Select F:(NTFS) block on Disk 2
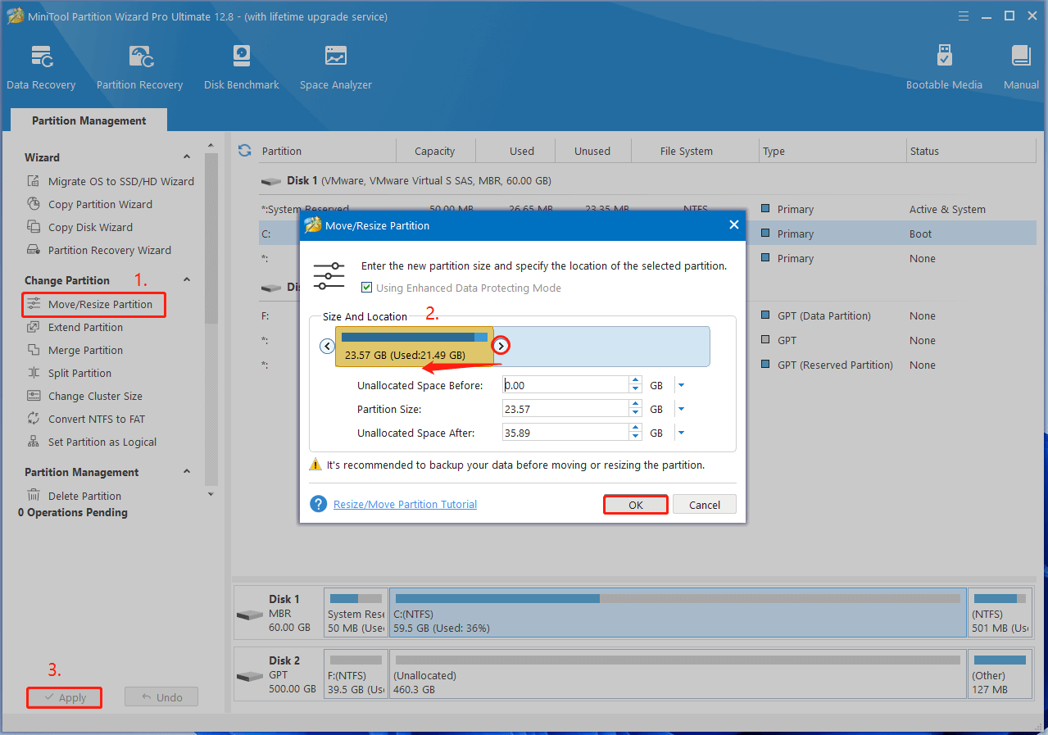1048x735 pixels. point(356,674)
